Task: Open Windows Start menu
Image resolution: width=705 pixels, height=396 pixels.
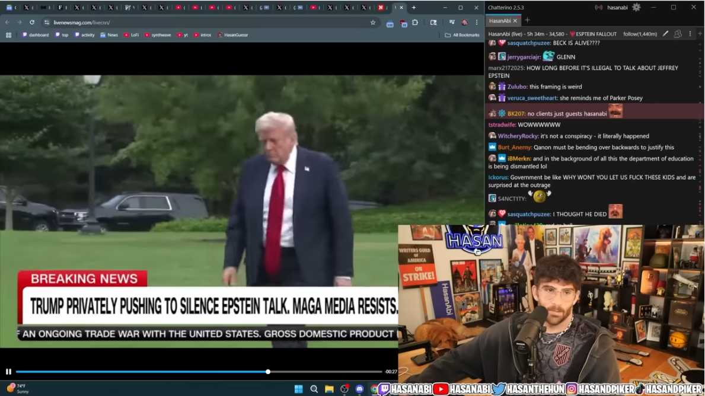Action: tap(299, 389)
